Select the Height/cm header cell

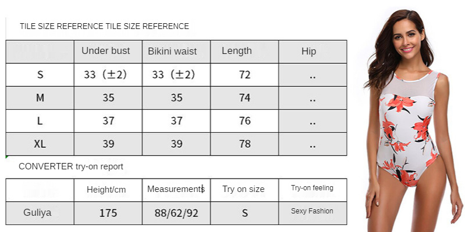pos(107,189)
